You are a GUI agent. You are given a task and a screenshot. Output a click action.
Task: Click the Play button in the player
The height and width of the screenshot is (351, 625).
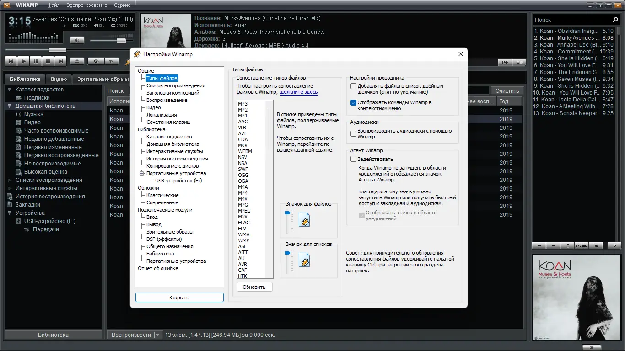(x=24, y=61)
